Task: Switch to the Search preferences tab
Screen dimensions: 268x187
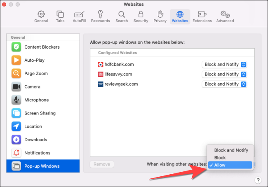Action: pos(122,16)
